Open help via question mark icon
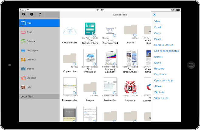Image resolution: width=200 pixels, height=130 pixels. 40,14
